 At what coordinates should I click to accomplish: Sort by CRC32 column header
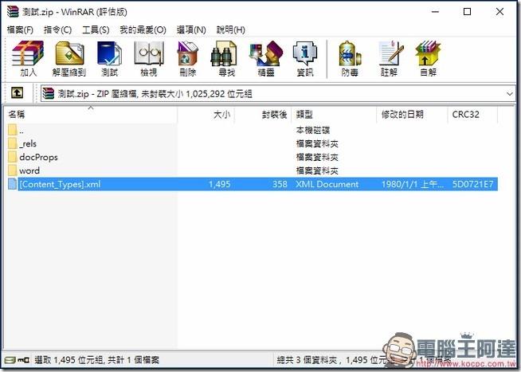472,115
